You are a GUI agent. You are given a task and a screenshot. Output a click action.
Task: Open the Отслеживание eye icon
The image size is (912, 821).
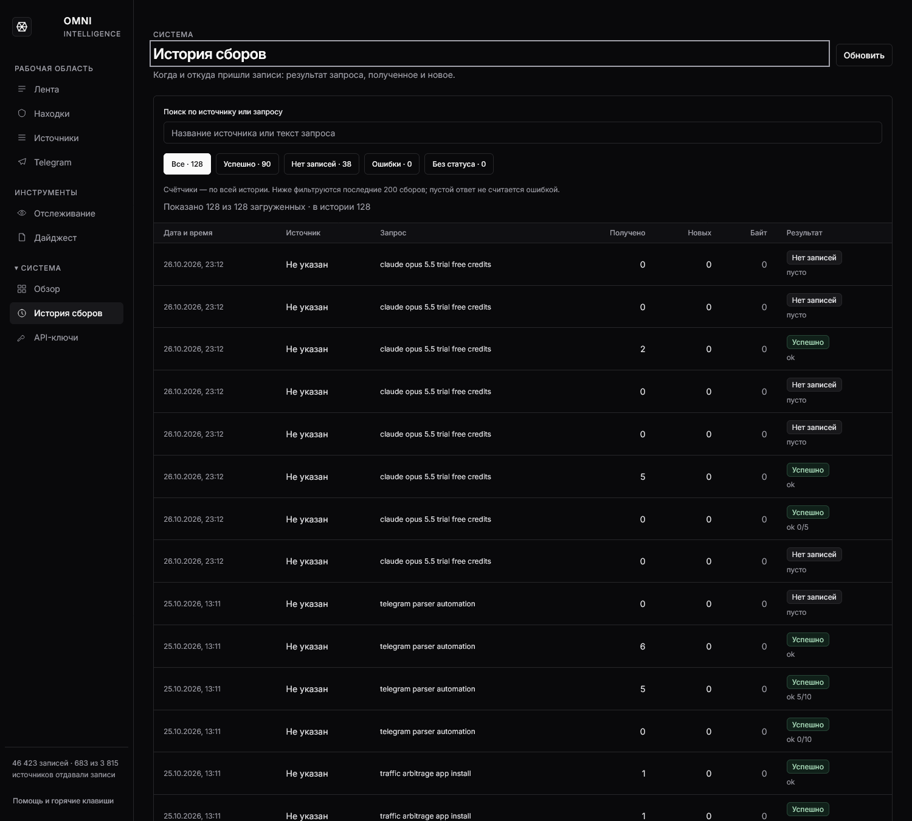pyautogui.click(x=22, y=213)
